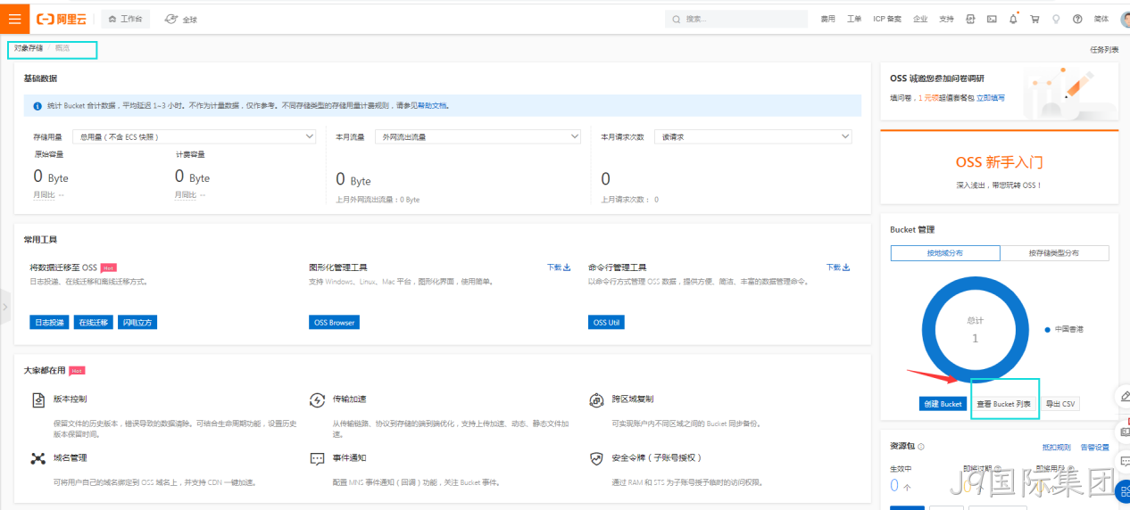Click the Aliyun 阿里云 logo
Viewport: 1130px width, 510px height.
click(x=62, y=19)
